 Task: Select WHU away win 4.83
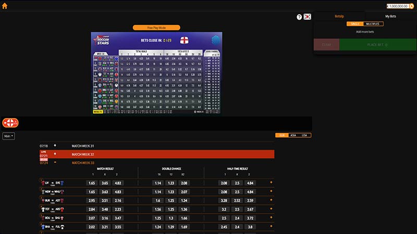[x=118, y=192]
